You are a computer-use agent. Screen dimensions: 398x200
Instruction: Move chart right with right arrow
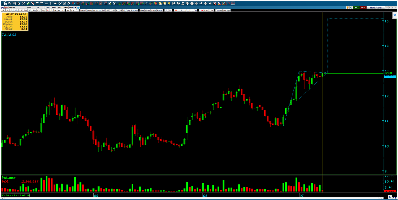pyautogui.click(x=201, y=3)
